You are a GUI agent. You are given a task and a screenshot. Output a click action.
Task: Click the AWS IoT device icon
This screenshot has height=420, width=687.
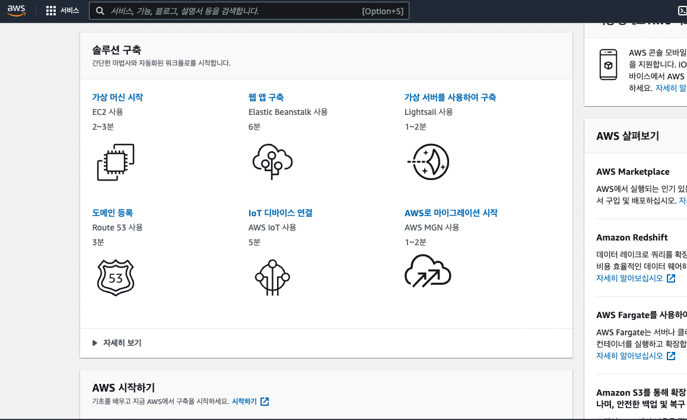pos(272,277)
